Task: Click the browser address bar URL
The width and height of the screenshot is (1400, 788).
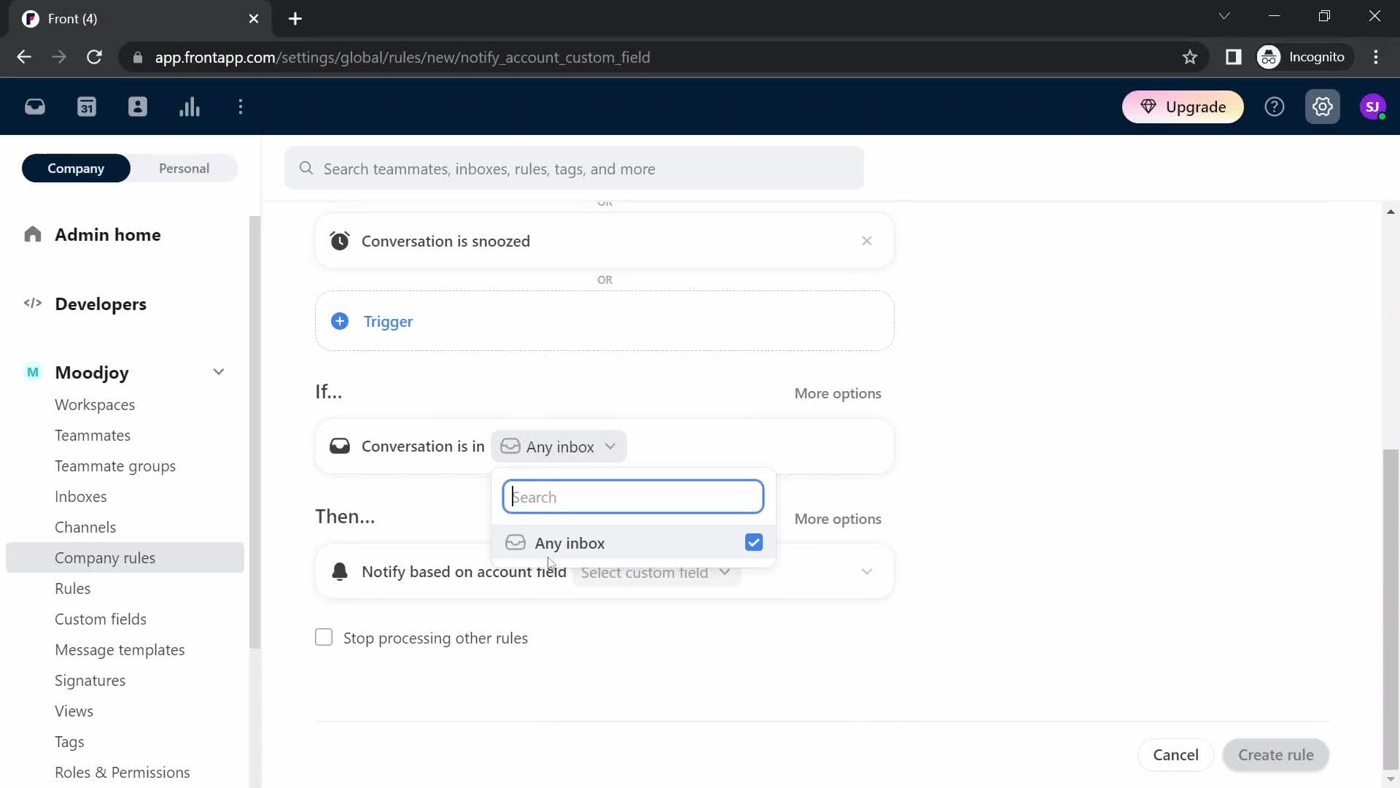Action: pyautogui.click(x=402, y=57)
